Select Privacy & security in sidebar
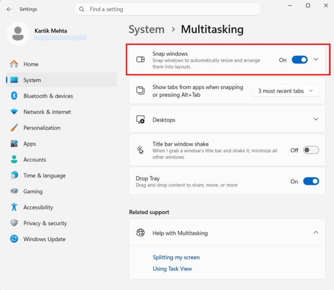334x290 pixels. 61,223
